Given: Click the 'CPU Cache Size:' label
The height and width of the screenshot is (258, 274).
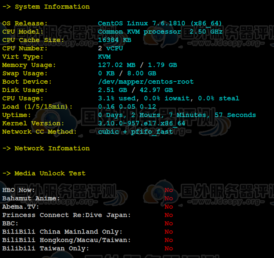Looking at the screenshot, I should coord(33,40).
